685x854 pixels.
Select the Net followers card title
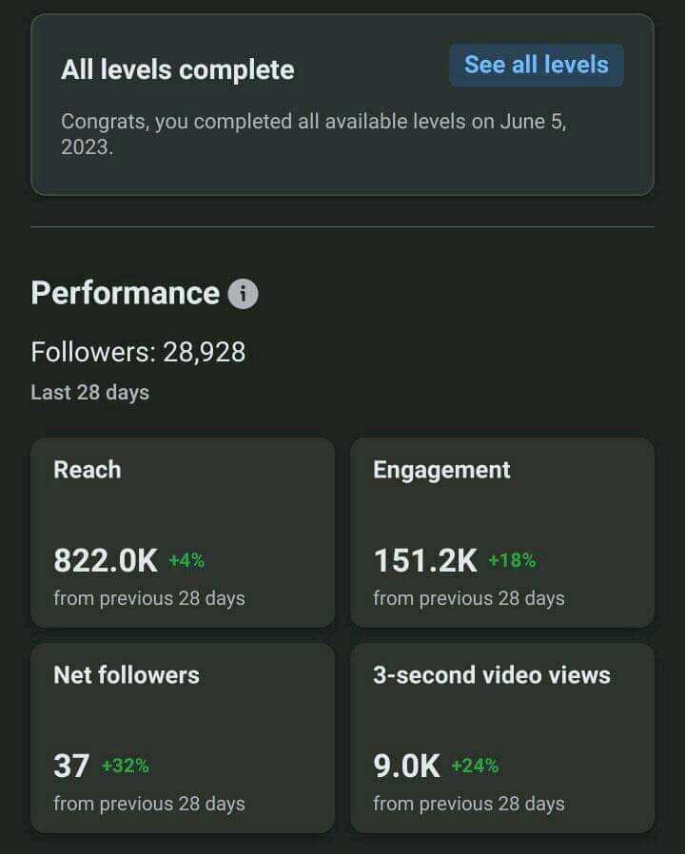127,675
